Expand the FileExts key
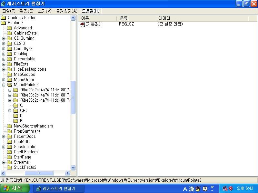This screenshot has height=193, width=258. (4, 65)
